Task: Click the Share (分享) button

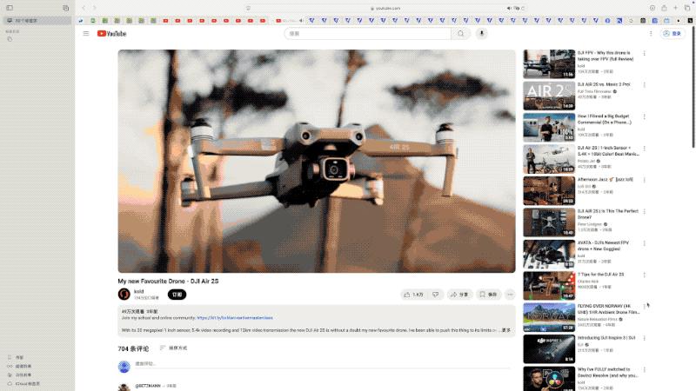Action: [x=459, y=295]
